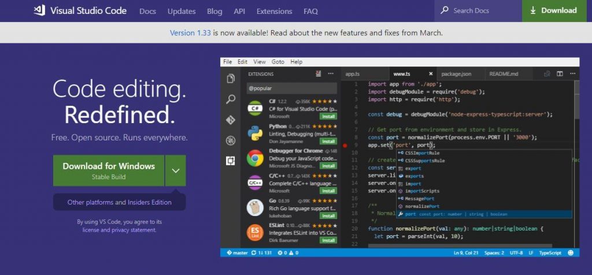The width and height of the screenshot is (592, 275).
Task: Click the @popular extensions search box
Action: (292, 88)
